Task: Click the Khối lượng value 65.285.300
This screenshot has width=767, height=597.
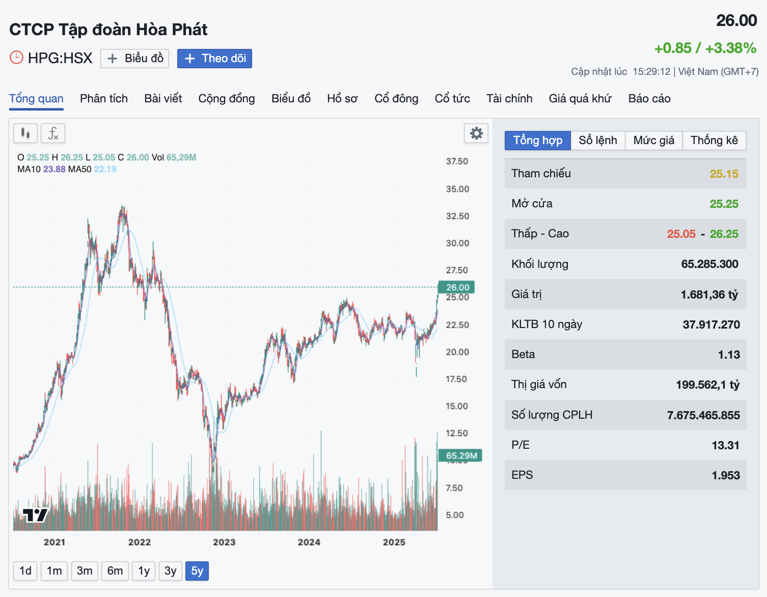Action: [x=710, y=264]
